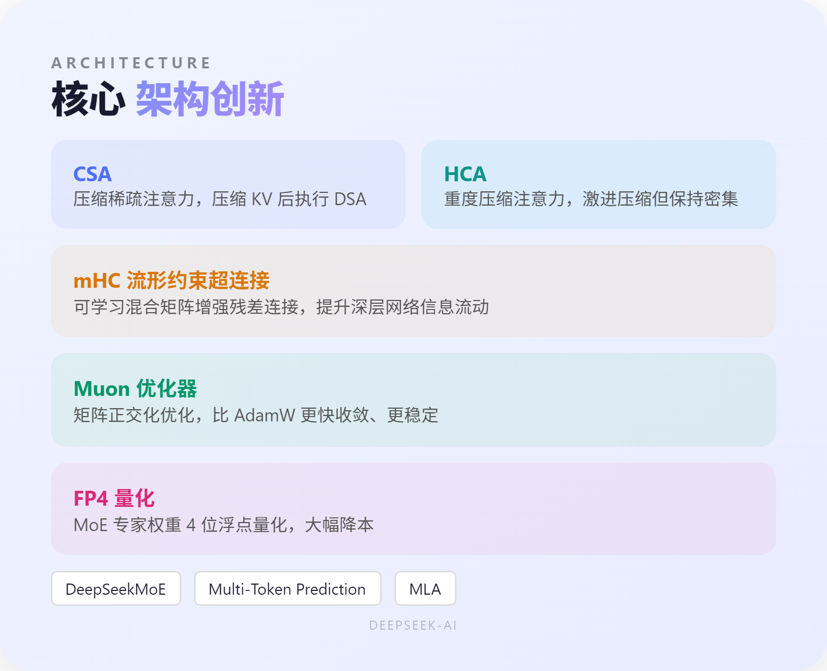Click the DeepSeekMoE tag
The height and width of the screenshot is (671, 827).
(116, 588)
